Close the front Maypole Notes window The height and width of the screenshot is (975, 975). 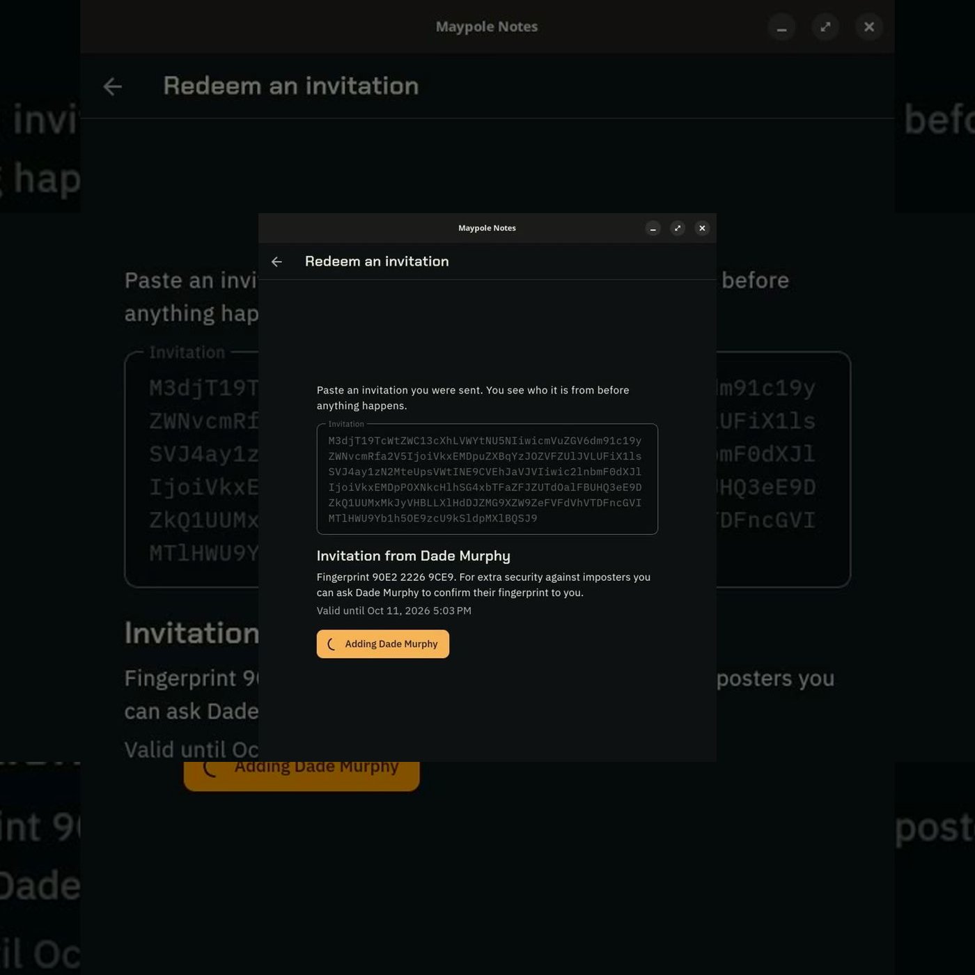point(702,228)
